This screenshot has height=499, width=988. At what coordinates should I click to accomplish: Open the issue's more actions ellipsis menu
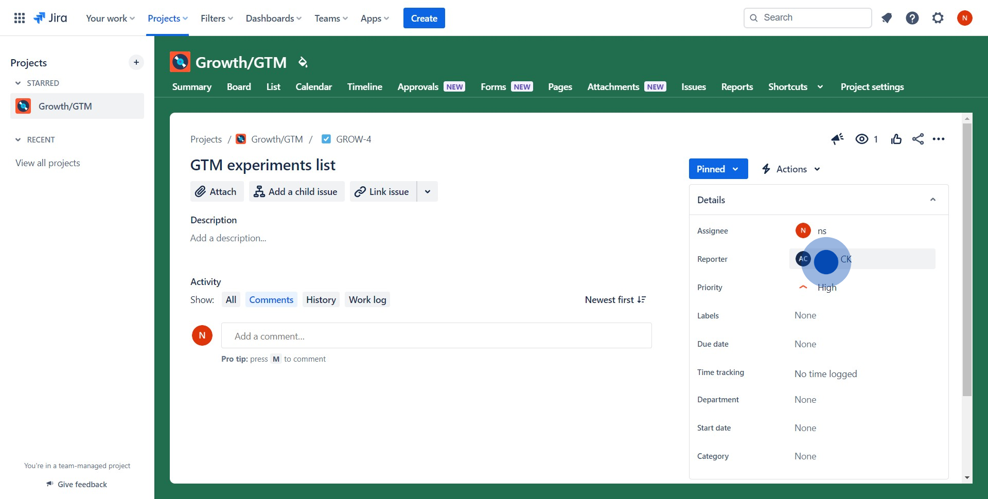coord(938,139)
